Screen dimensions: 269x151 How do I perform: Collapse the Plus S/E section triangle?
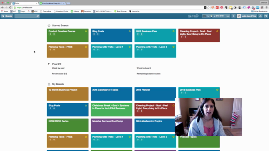(x=49, y=64)
